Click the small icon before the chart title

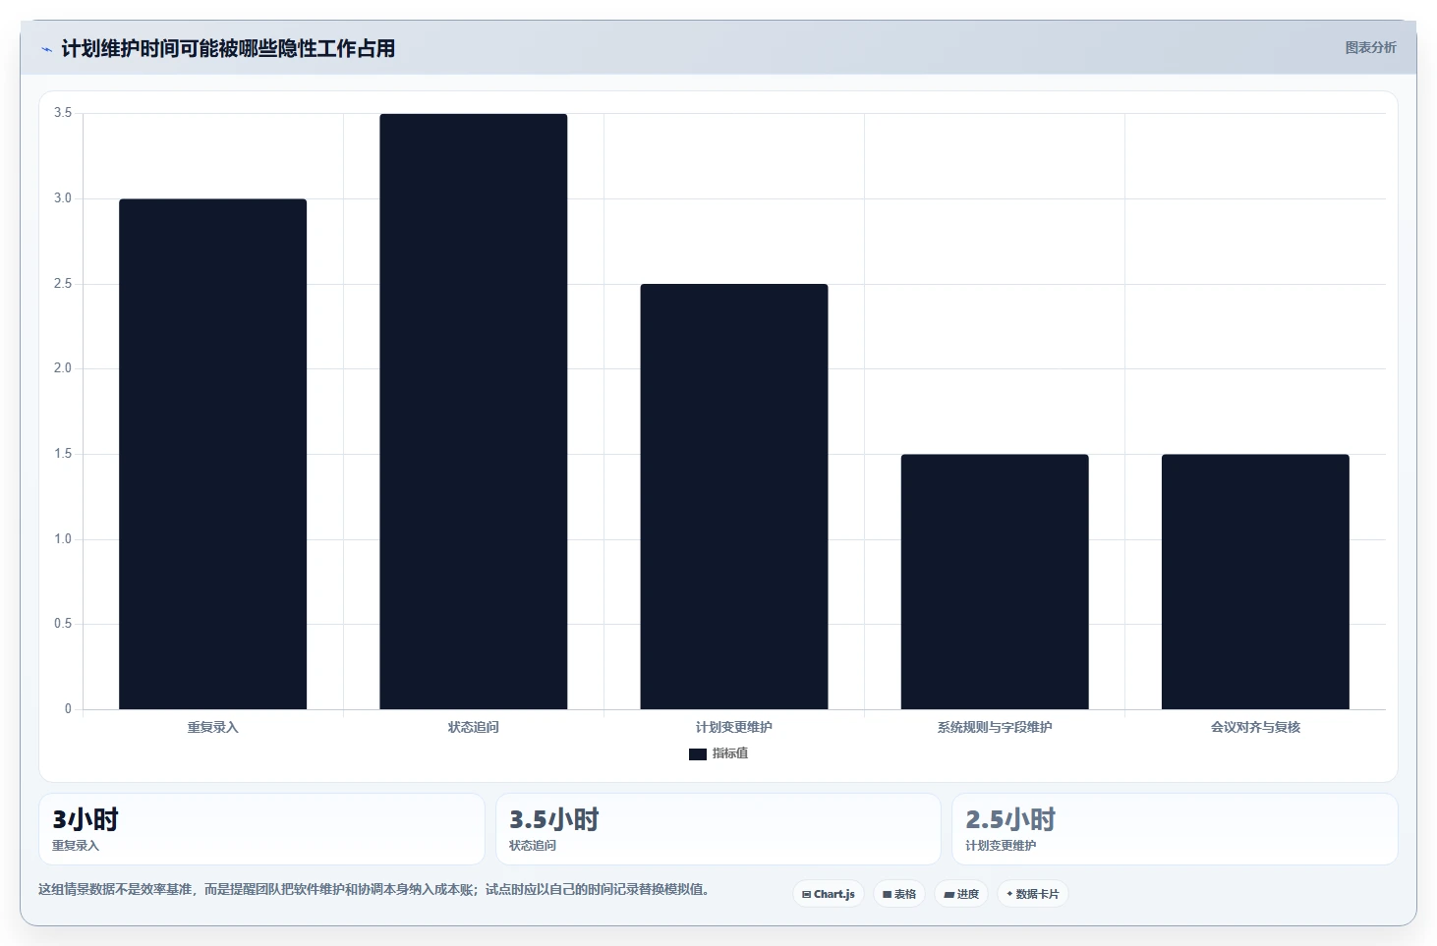coord(46,49)
